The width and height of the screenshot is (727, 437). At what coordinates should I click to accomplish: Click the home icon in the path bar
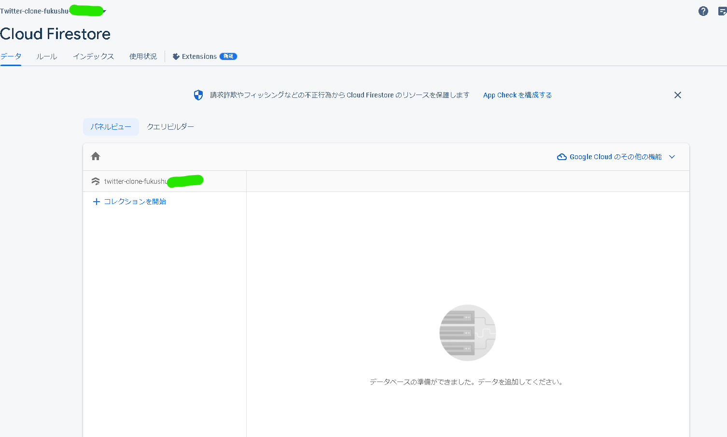(x=96, y=156)
